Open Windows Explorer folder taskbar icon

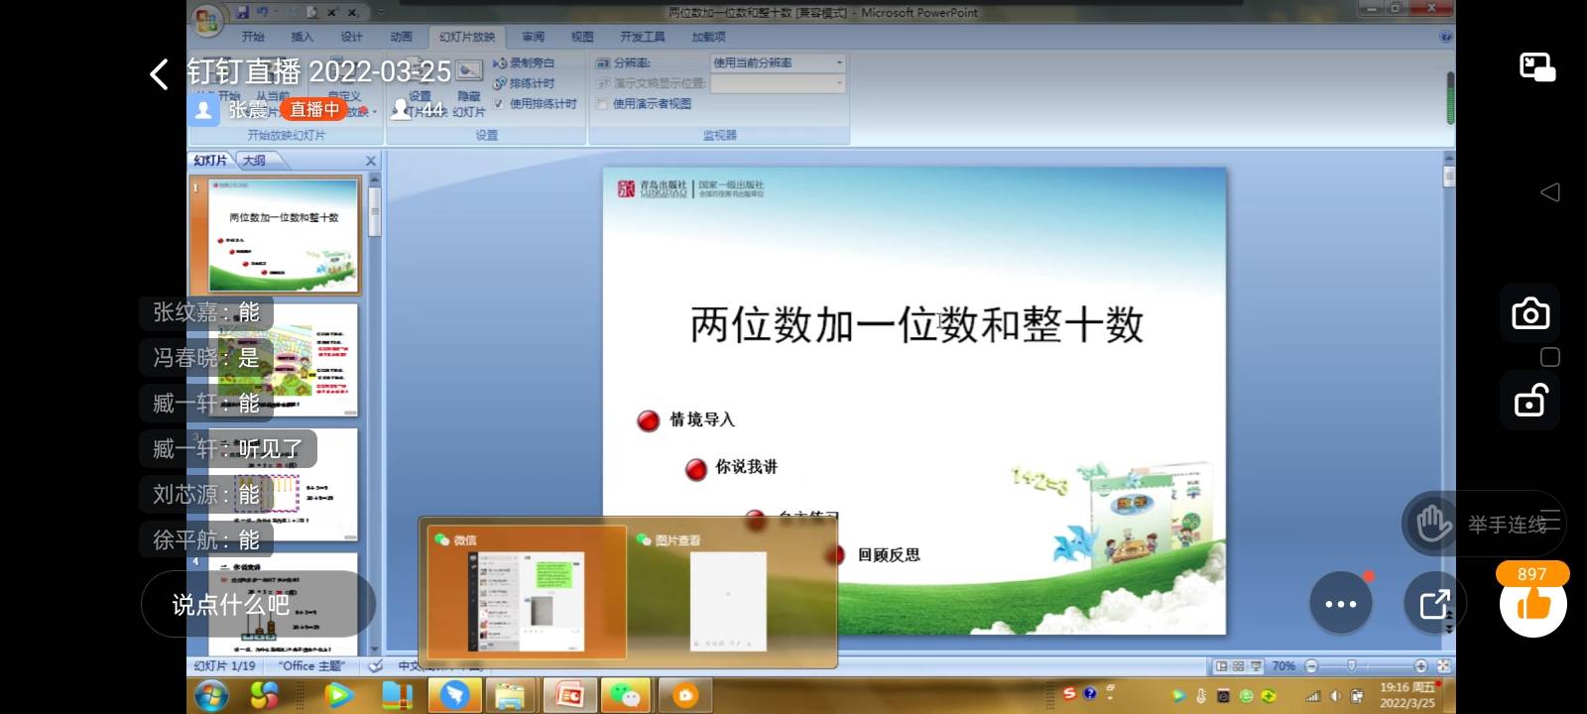[x=510, y=696]
